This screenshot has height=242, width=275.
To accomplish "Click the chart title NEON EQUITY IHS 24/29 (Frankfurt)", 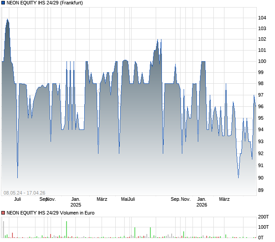I will click(45, 3).
